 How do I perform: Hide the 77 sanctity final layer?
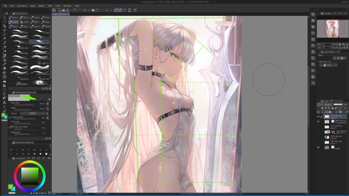(318, 121)
